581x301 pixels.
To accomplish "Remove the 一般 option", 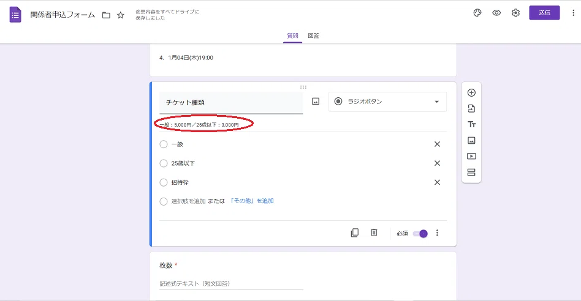I will pyautogui.click(x=437, y=144).
